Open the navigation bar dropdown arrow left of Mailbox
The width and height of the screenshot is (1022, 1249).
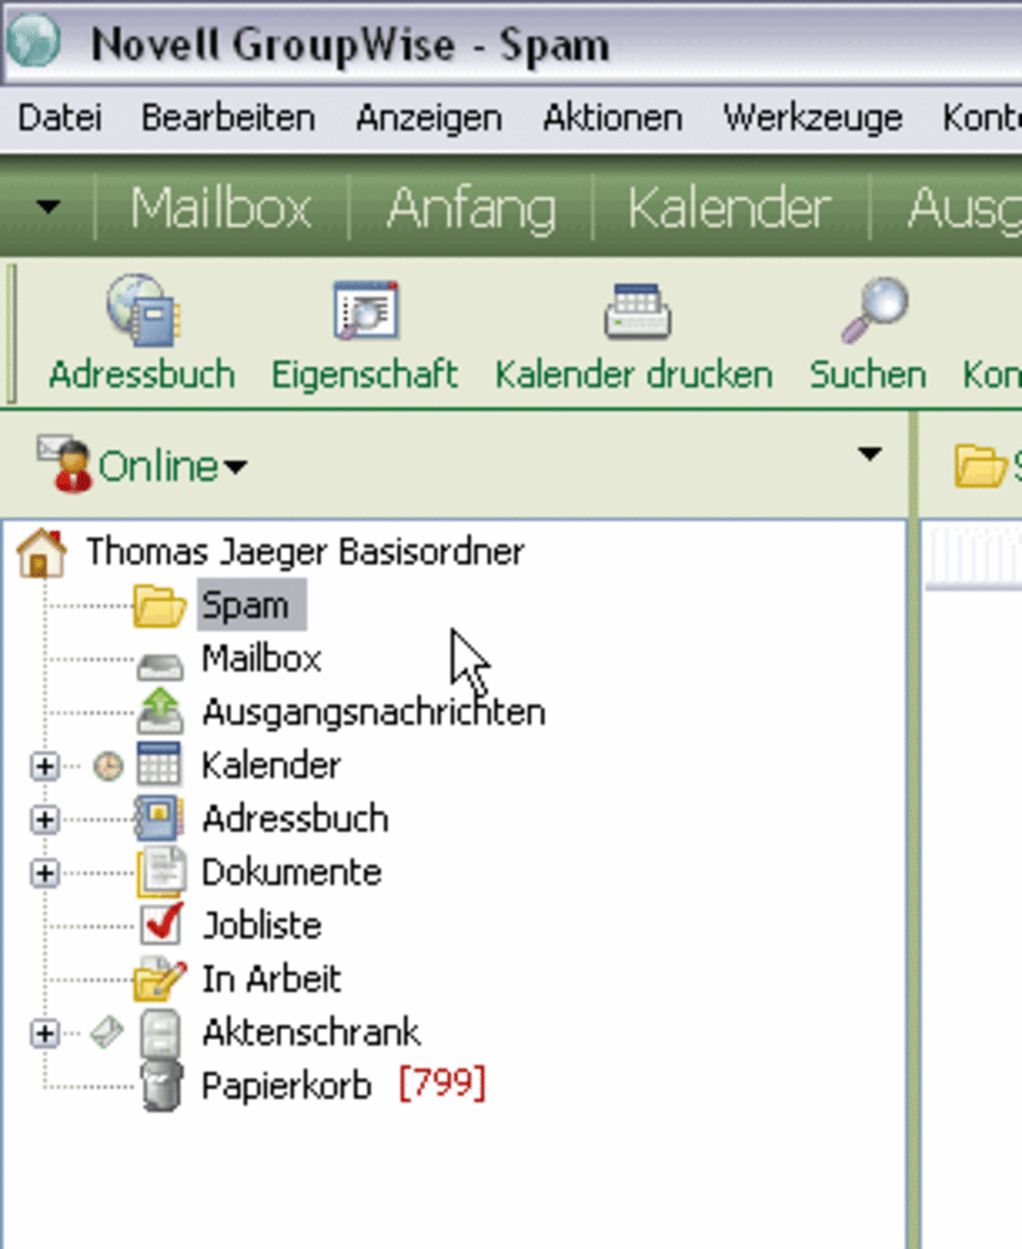[49, 205]
